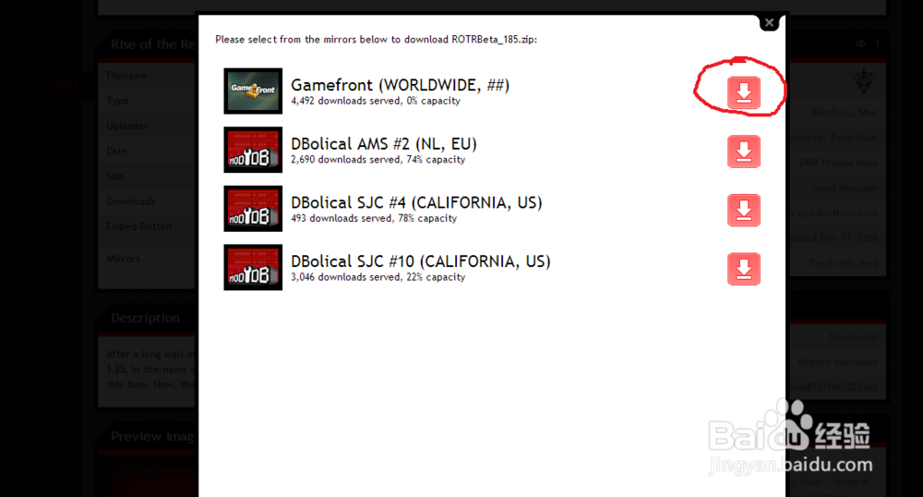Download from DBolical SJC #10 mirror
This screenshot has width=923, height=497.
point(743,269)
